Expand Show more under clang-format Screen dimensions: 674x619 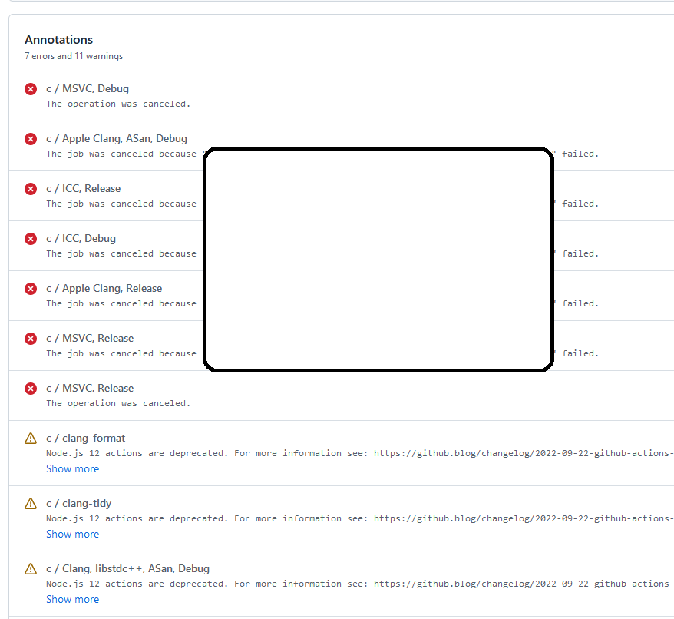click(x=73, y=469)
